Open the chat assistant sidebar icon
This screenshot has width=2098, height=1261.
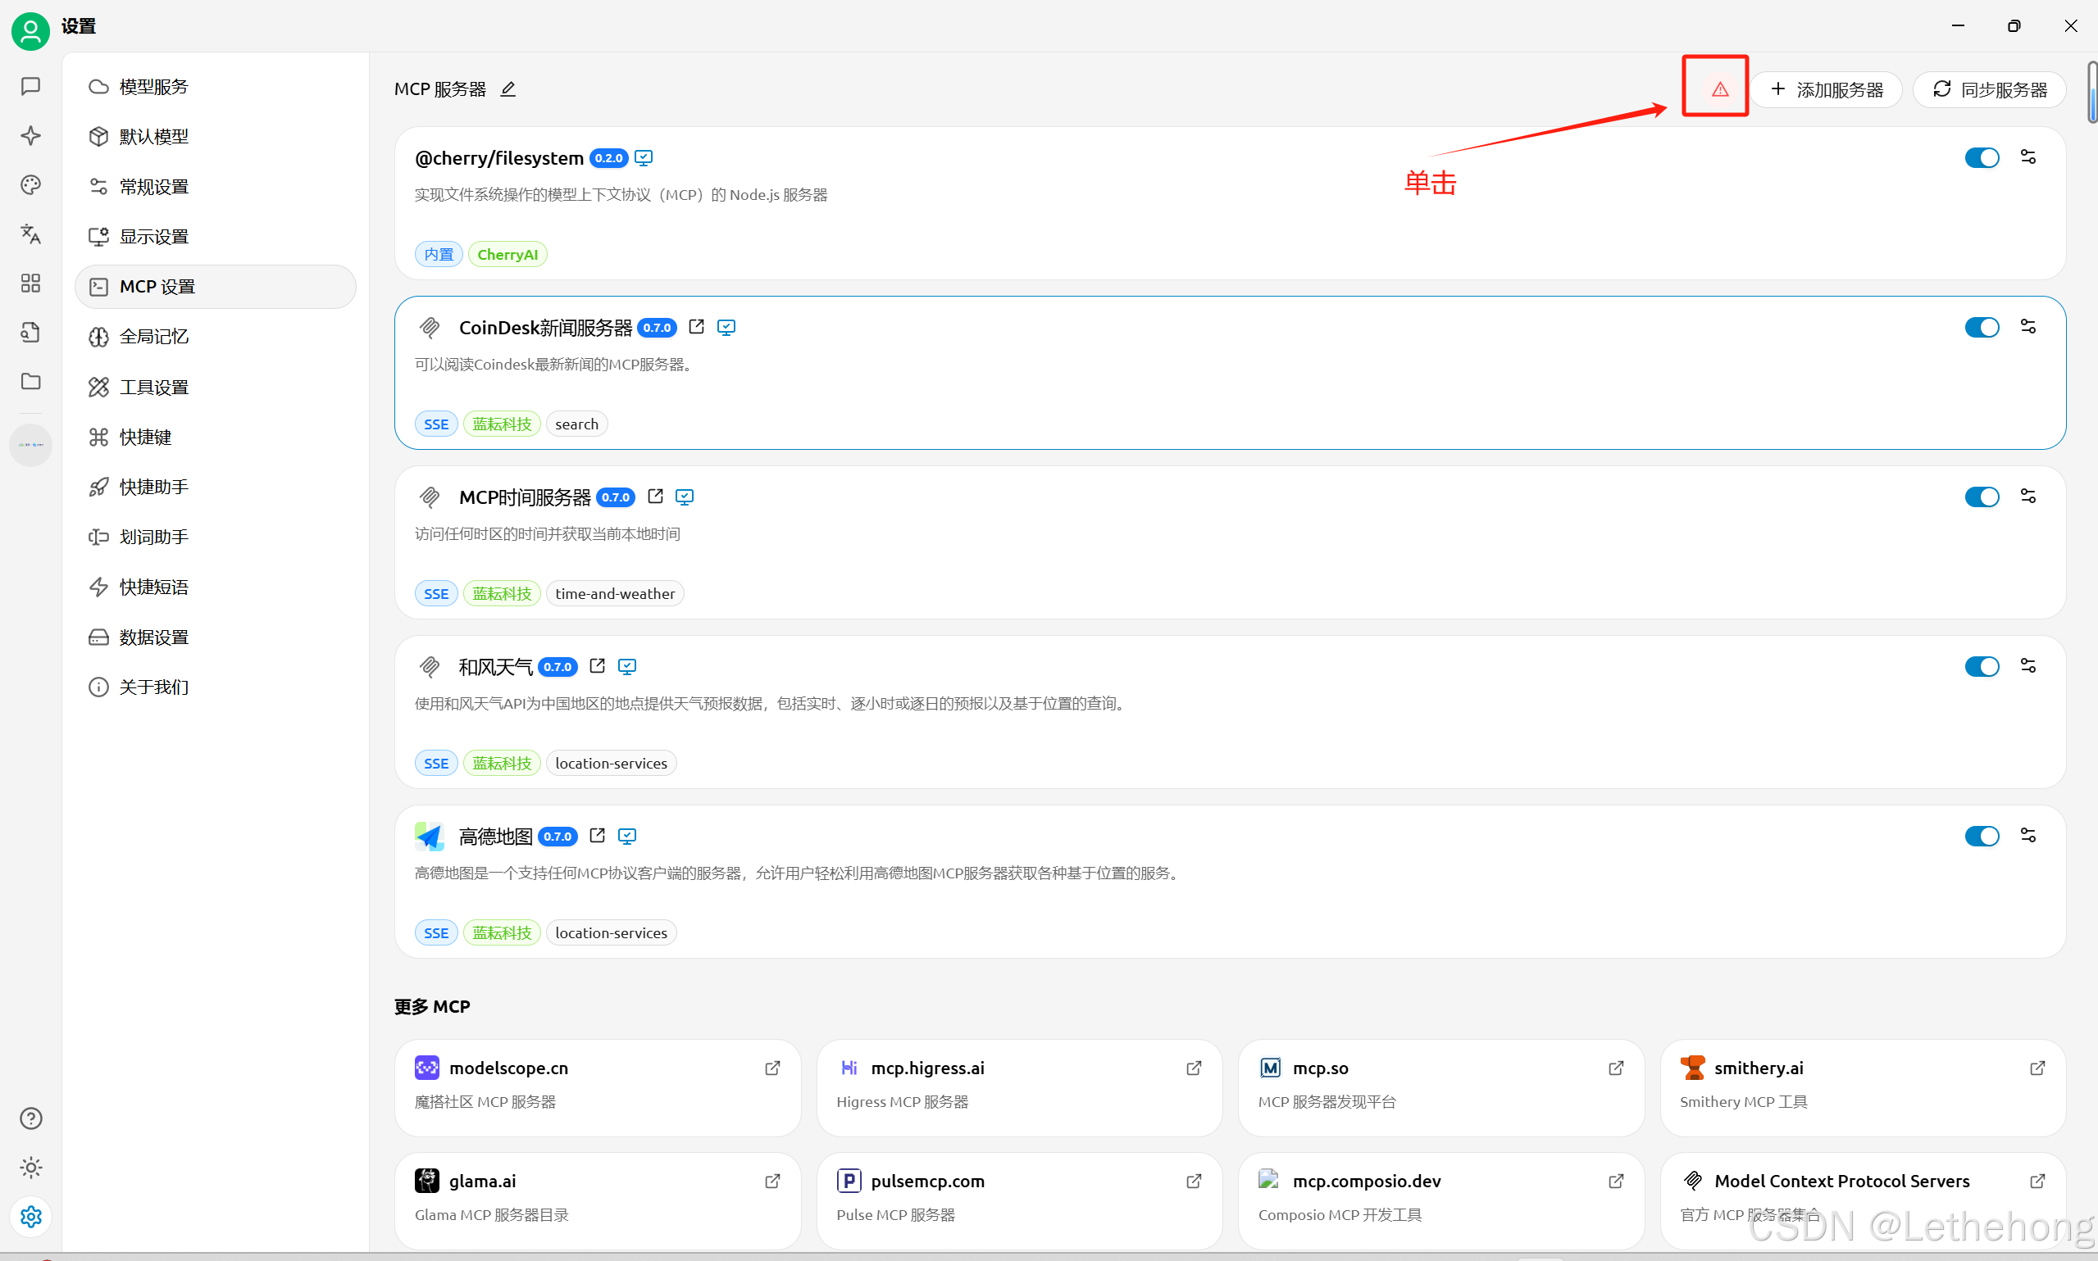point(30,87)
